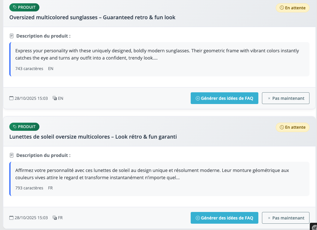Click the En attente status on the French card
317x230 pixels.
click(x=293, y=127)
